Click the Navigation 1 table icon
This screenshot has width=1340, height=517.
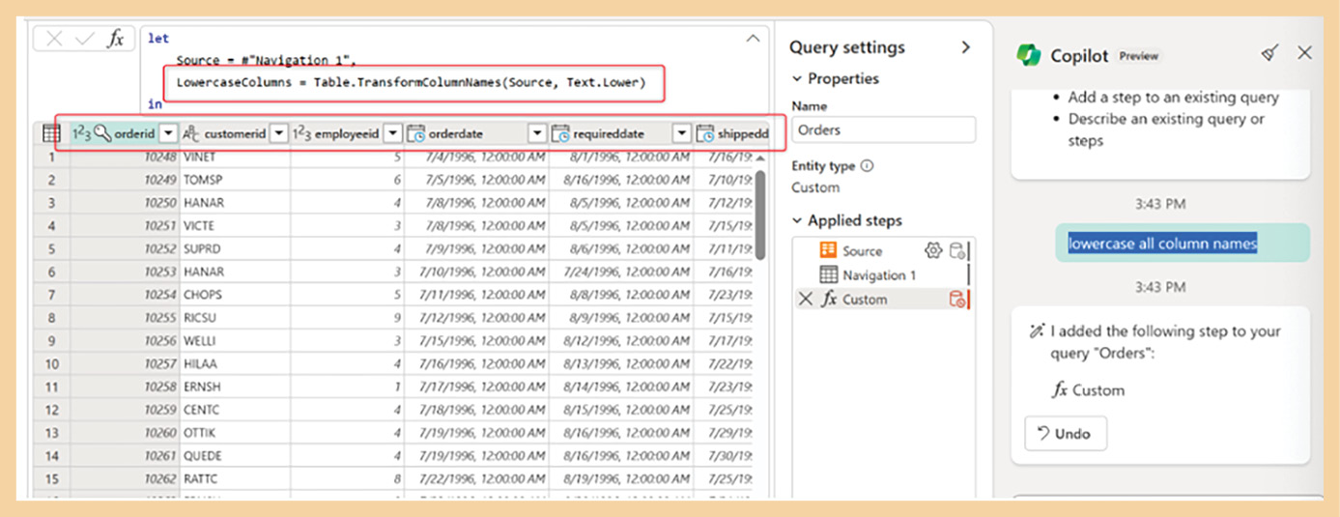point(828,275)
